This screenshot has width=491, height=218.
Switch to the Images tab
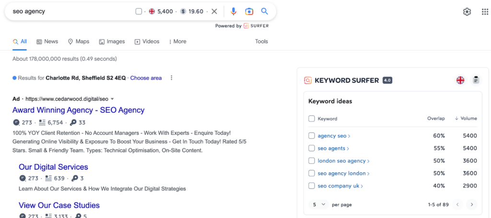click(112, 42)
